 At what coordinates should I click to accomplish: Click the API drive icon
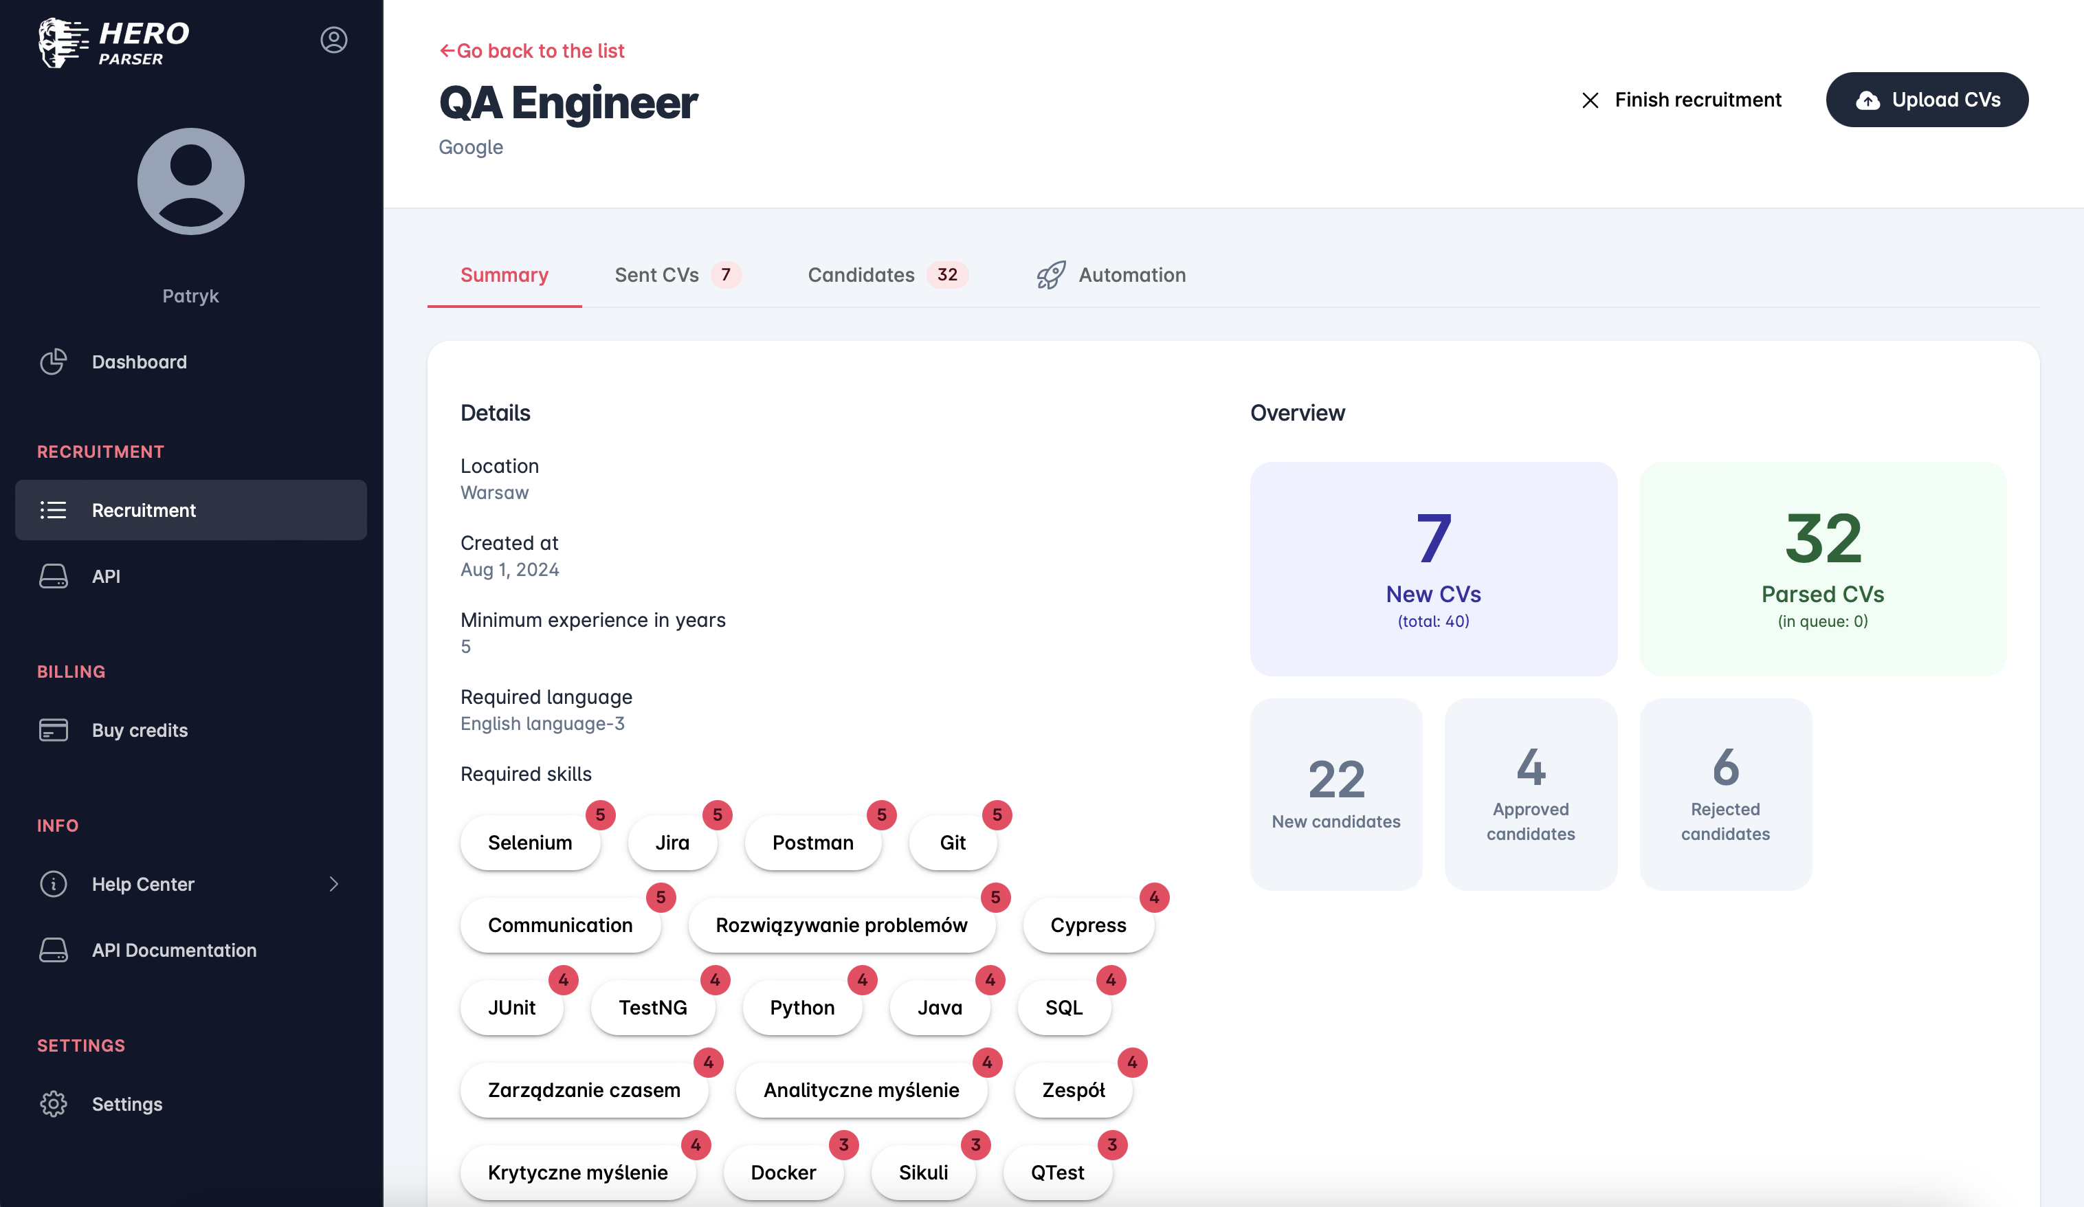54,576
